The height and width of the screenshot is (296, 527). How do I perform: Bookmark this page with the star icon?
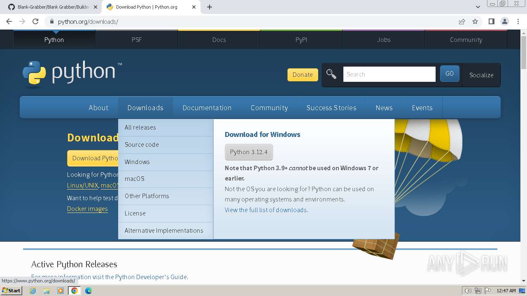[x=475, y=21]
